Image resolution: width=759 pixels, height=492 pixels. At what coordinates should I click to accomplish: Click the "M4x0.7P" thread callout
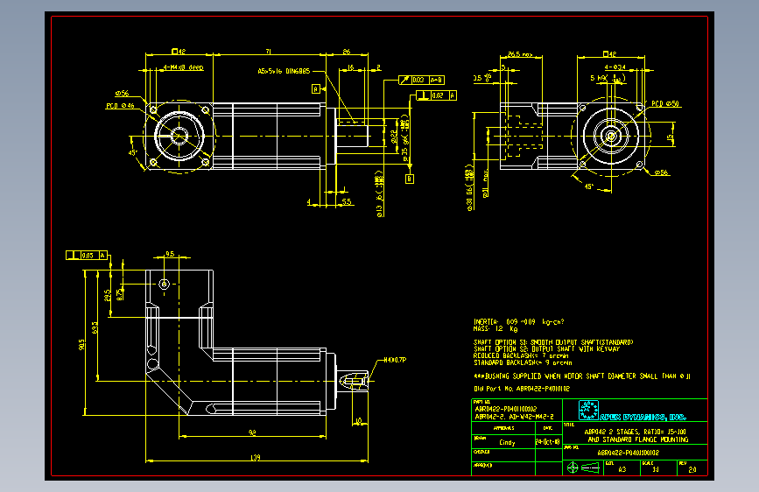point(395,360)
